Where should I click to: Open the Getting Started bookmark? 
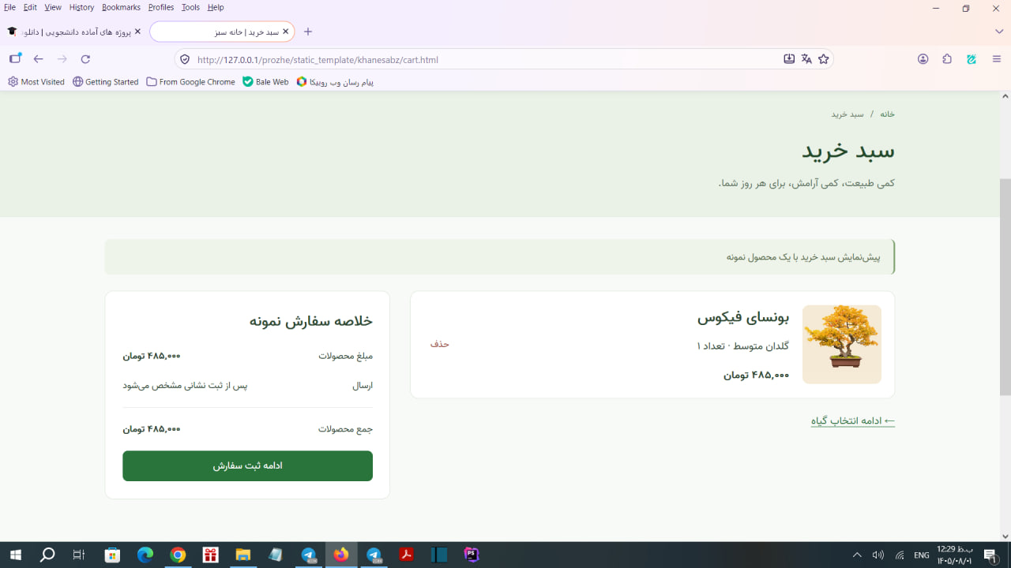click(x=105, y=82)
